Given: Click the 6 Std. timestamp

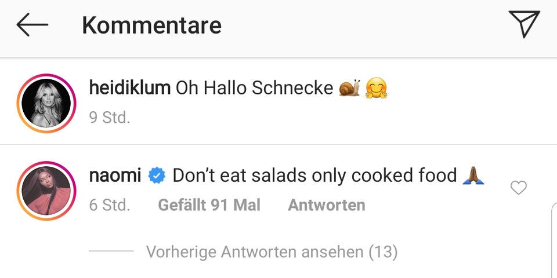Looking at the screenshot, I should 109,205.
